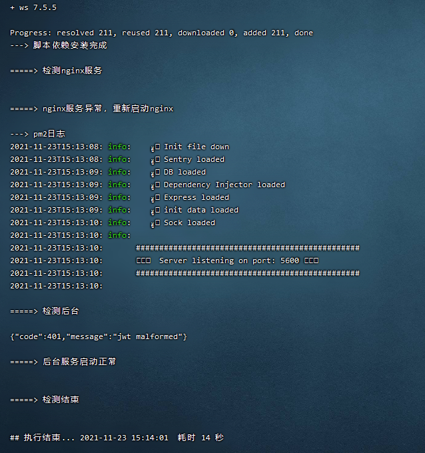Select the 'jwt malformed' JSON response
This screenshot has height=453, width=425.
pos(99,336)
